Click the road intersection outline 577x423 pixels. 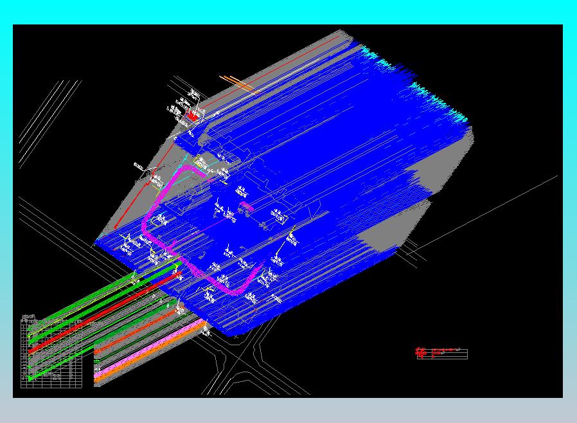click(x=239, y=359)
